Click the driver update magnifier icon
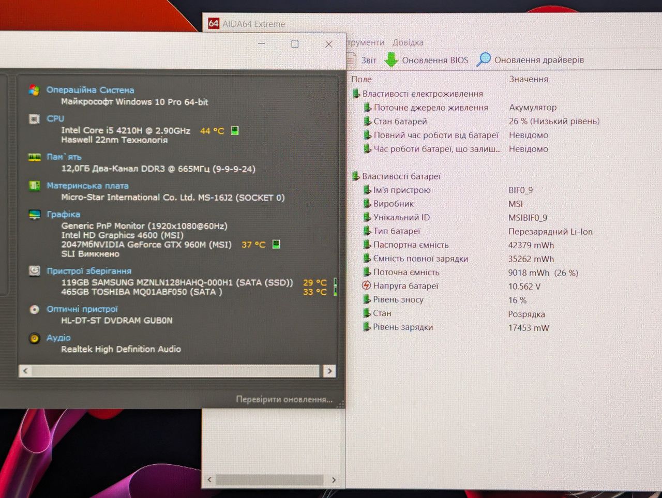 click(x=484, y=59)
